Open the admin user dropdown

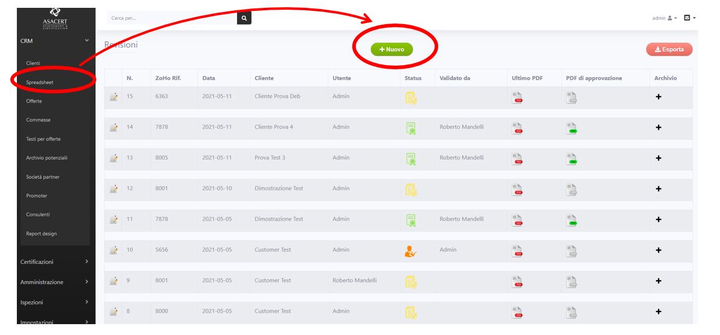[665, 18]
